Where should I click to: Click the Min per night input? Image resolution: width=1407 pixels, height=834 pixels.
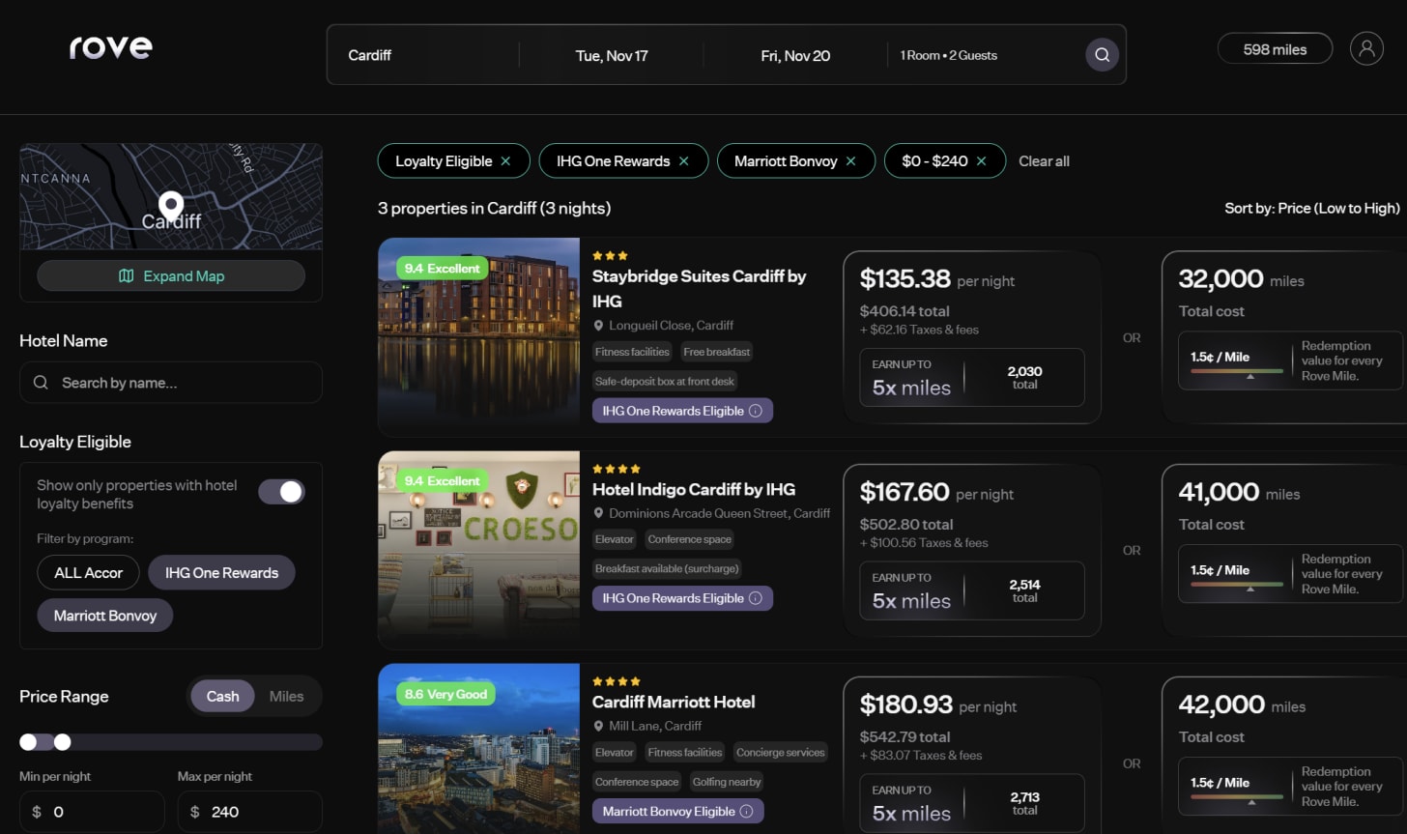92,812
